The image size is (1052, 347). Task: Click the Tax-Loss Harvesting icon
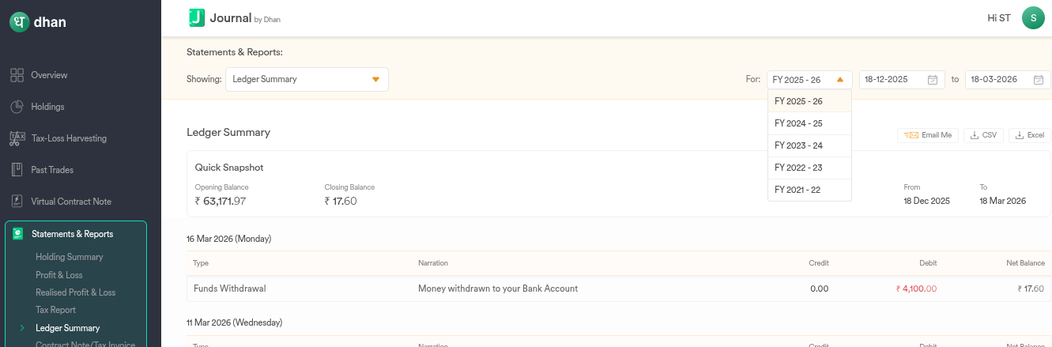point(17,138)
